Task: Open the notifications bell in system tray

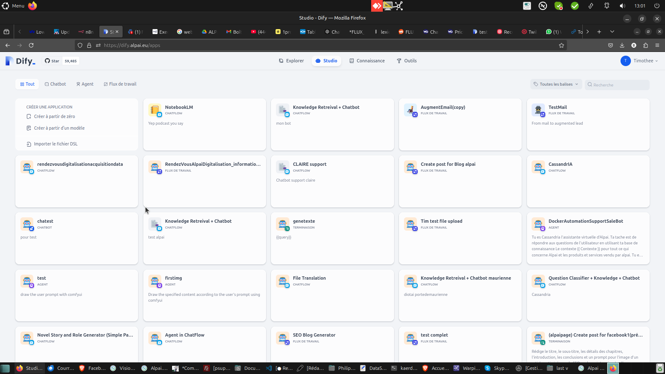Action: tap(607, 6)
